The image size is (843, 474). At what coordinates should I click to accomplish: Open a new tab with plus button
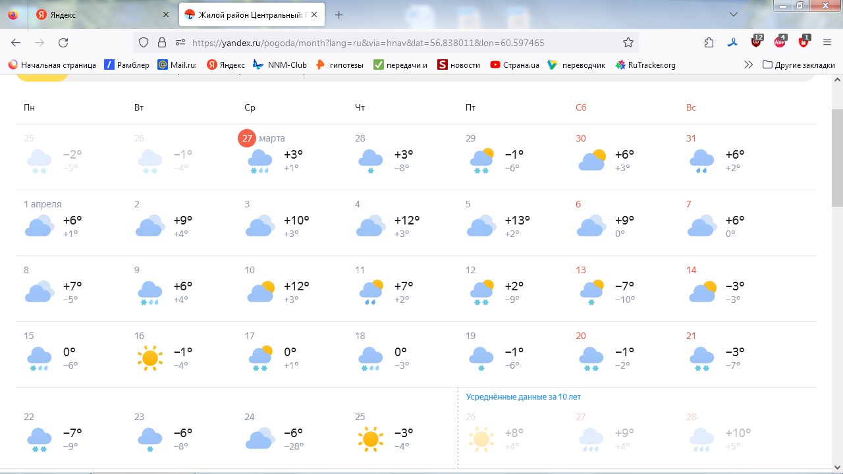click(339, 14)
